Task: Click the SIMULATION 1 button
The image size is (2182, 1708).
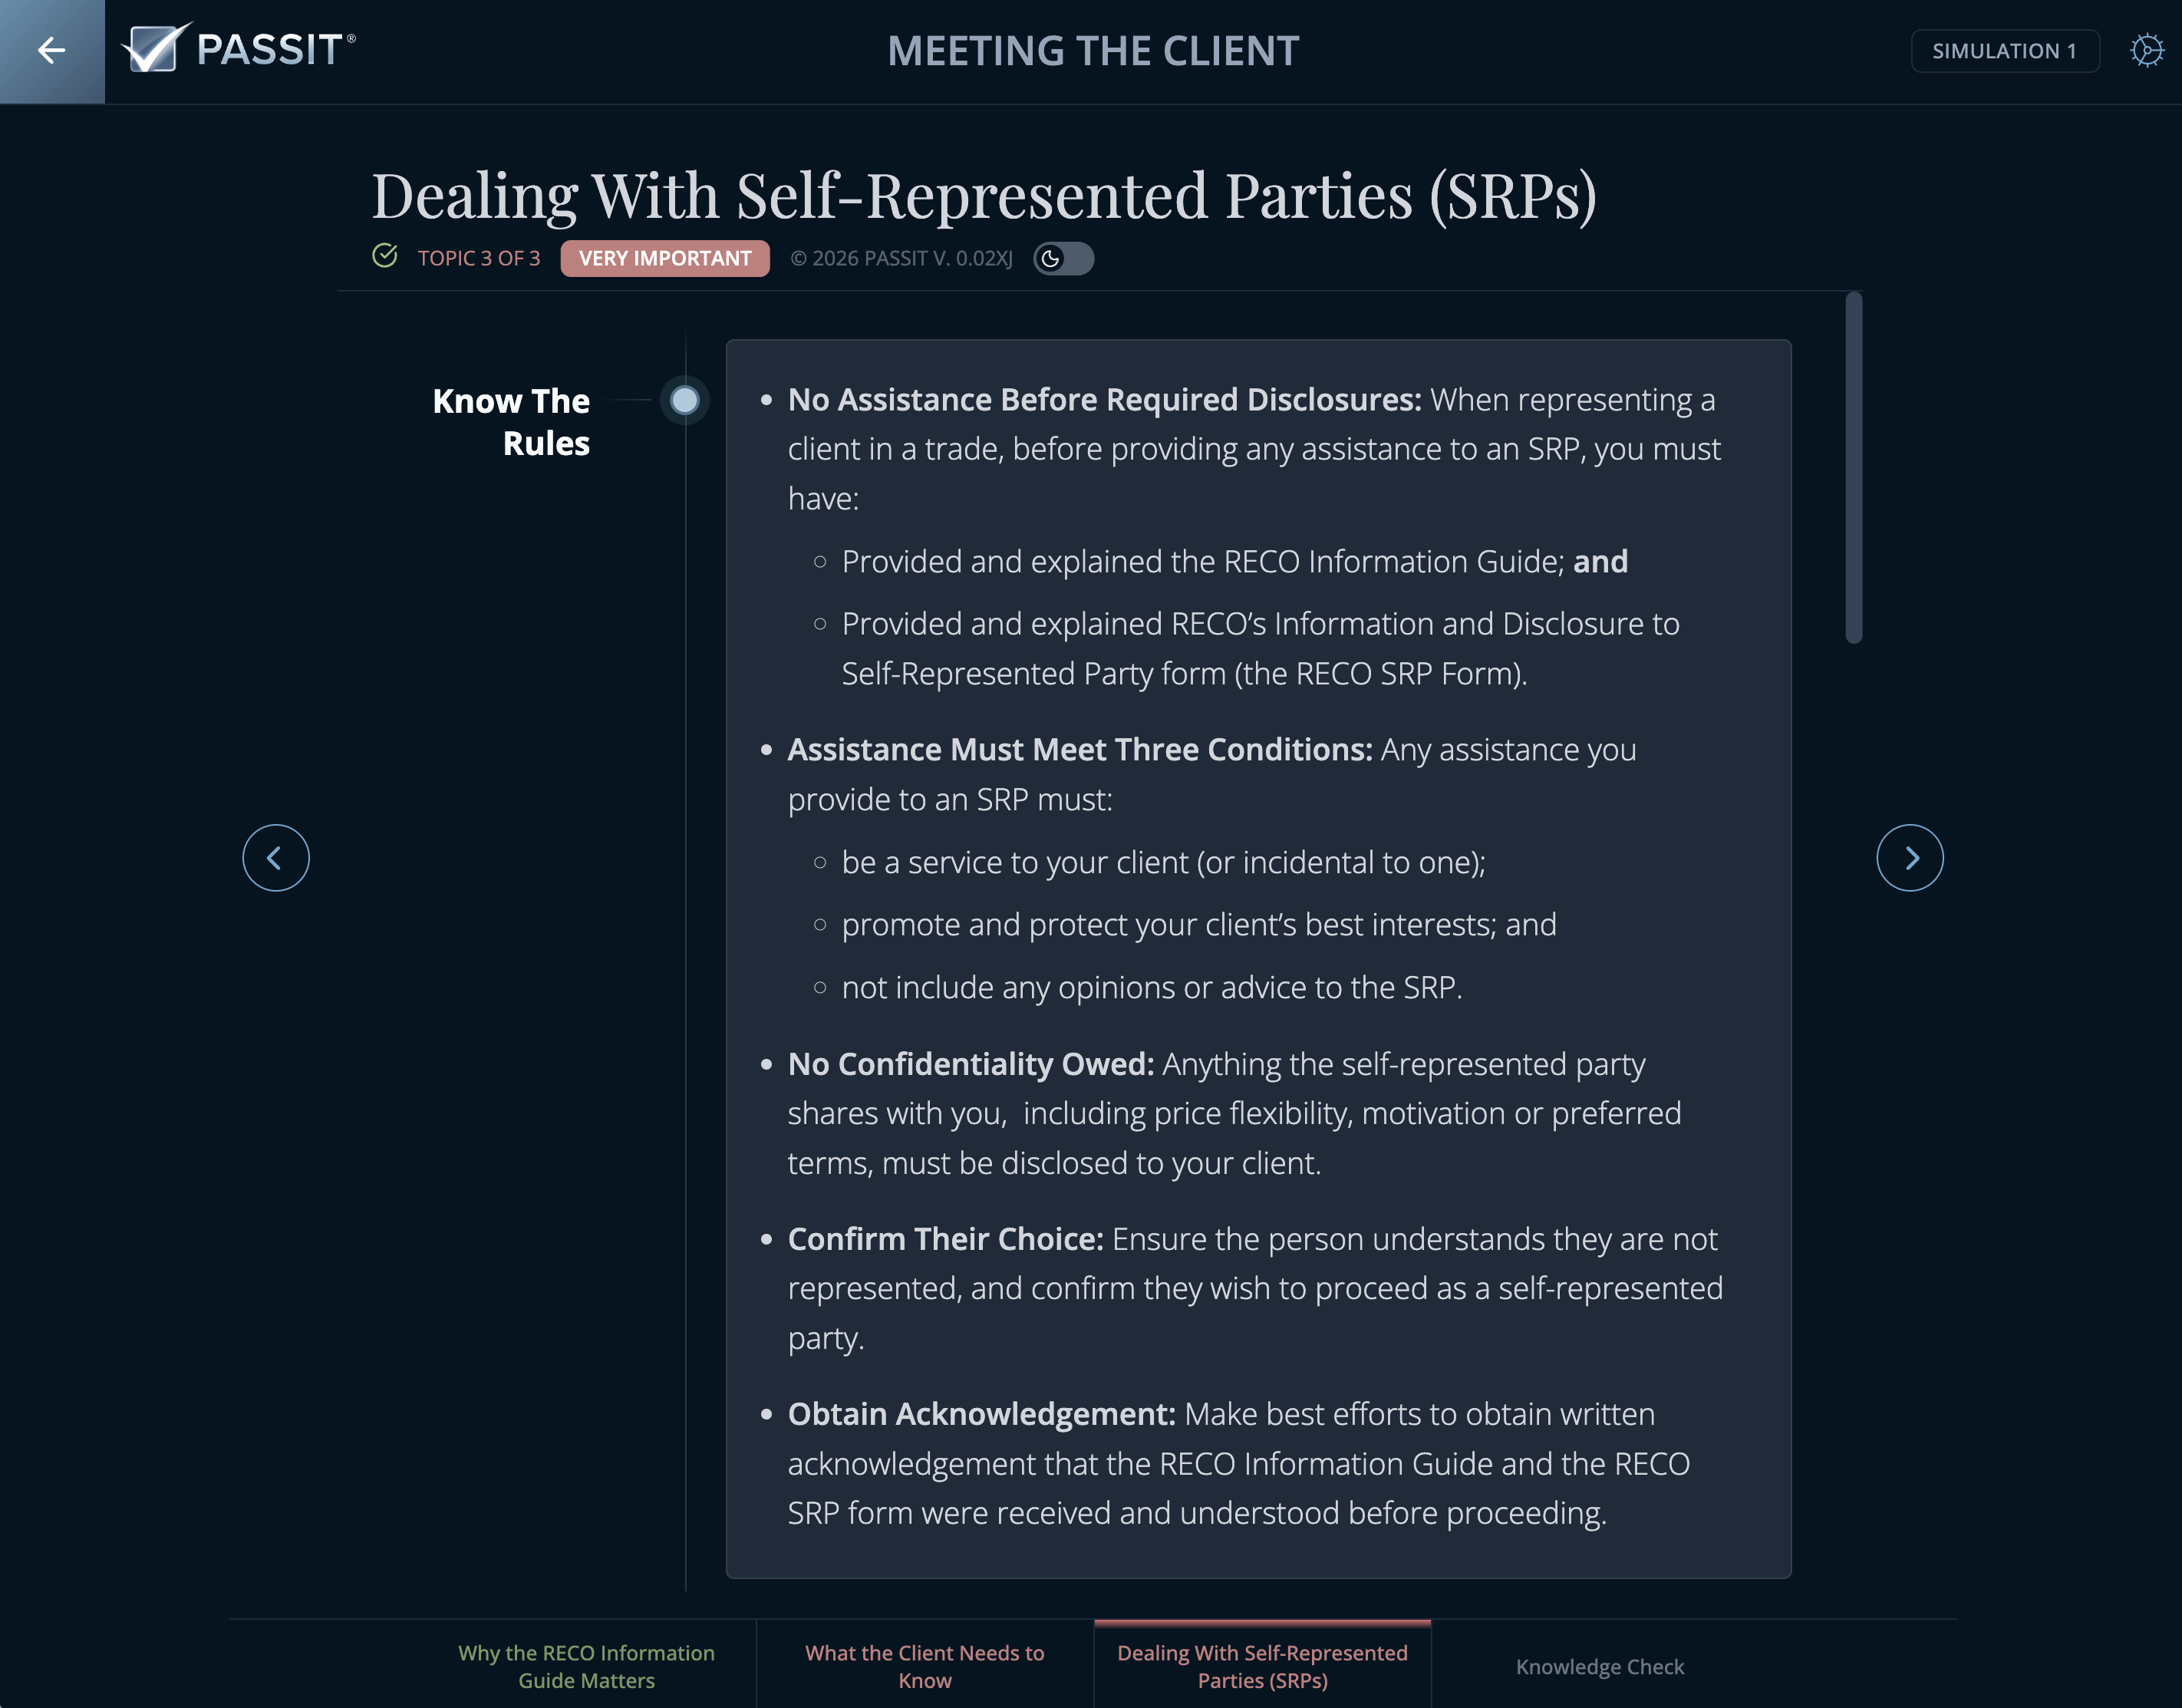Action: (2004, 51)
